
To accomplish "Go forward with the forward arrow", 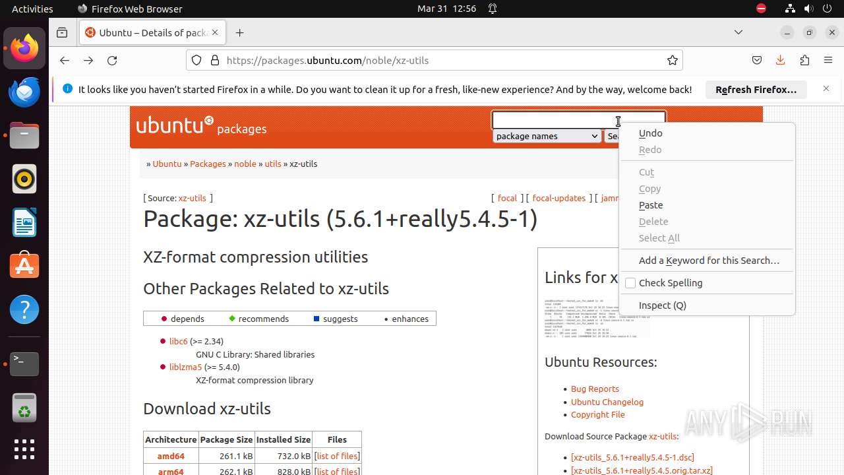I will point(88,60).
